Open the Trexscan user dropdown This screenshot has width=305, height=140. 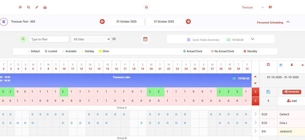[x=253, y=7]
